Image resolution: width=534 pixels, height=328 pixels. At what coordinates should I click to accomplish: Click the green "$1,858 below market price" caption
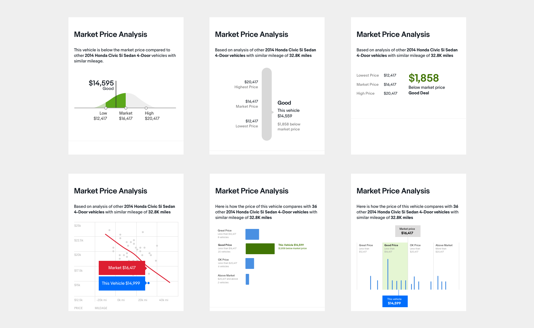click(292, 248)
